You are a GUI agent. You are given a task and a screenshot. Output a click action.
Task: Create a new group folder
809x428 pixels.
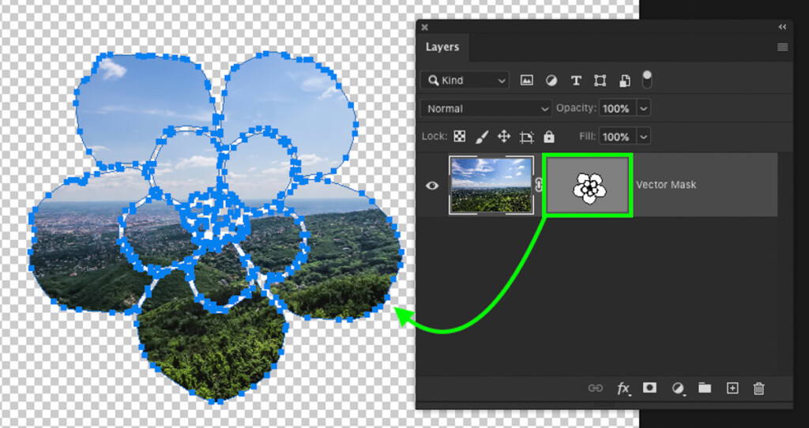(x=704, y=389)
